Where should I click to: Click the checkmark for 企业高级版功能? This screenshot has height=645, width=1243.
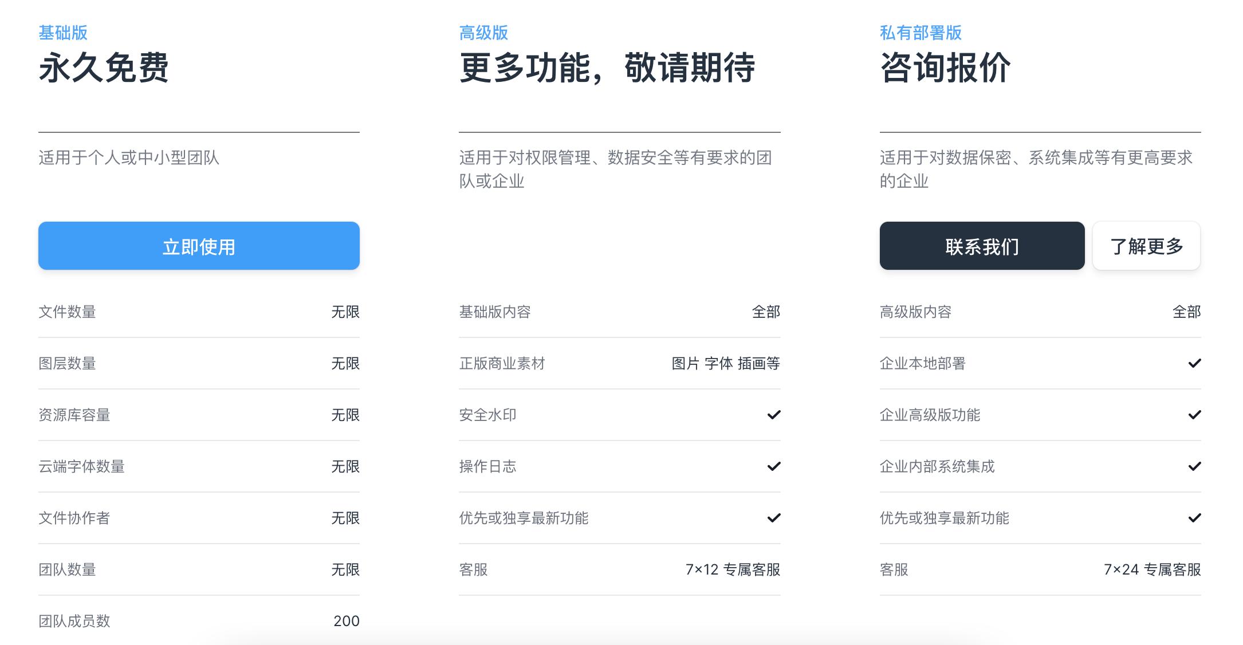1194,415
